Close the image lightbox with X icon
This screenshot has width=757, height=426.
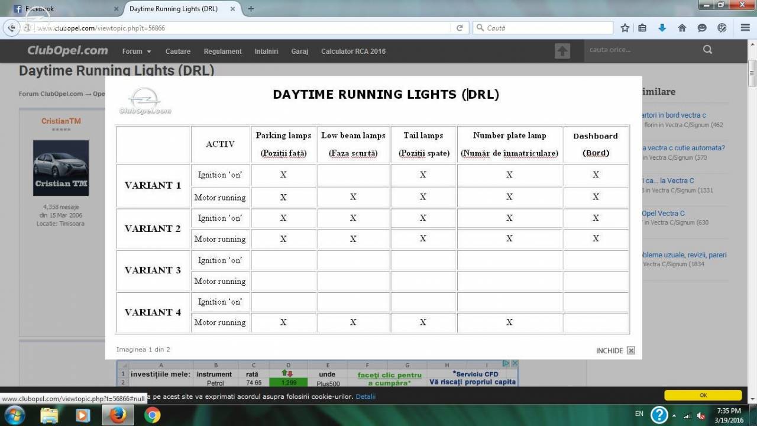[x=631, y=350]
